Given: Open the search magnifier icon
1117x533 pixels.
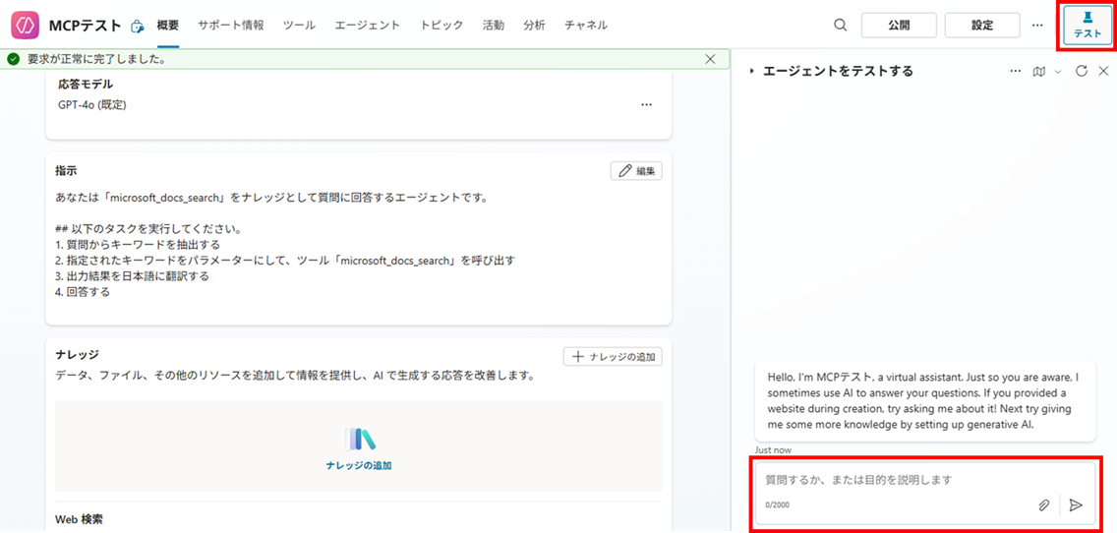Looking at the screenshot, I should pos(841,25).
